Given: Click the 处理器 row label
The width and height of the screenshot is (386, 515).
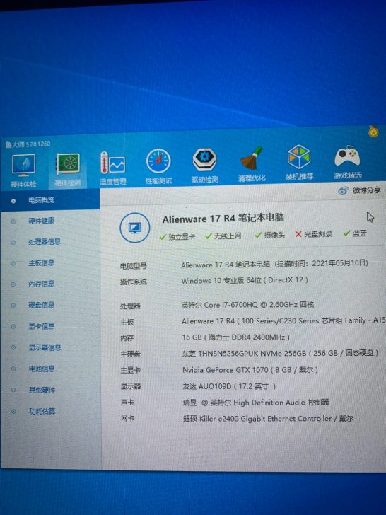Looking at the screenshot, I should [x=130, y=306].
